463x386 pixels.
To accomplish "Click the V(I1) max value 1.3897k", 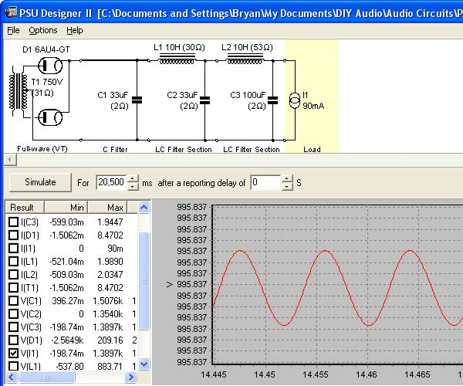I will pos(108,354).
